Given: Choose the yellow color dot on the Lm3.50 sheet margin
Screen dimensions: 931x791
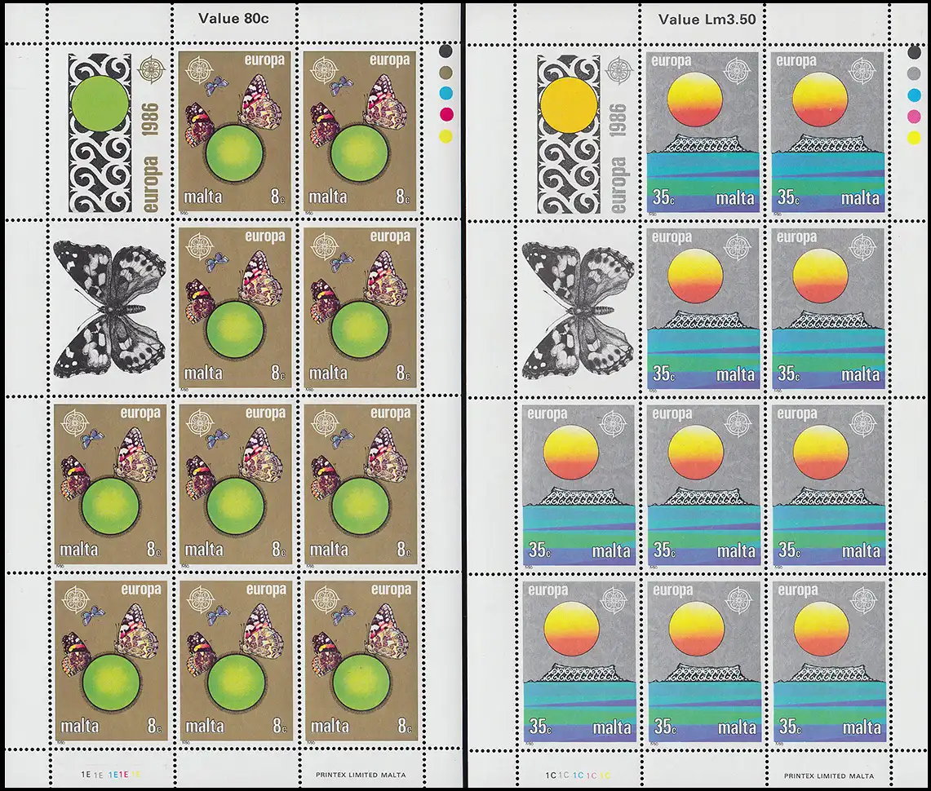Looking at the screenshot, I should coord(914,137).
